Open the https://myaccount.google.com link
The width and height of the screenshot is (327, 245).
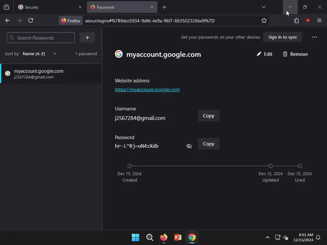pos(147,90)
